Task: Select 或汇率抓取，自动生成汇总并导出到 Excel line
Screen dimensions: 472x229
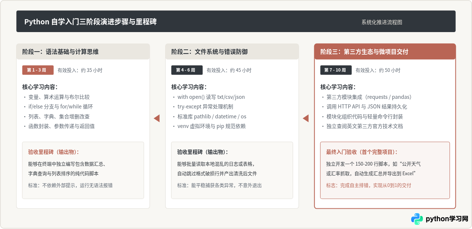Action: click(371, 173)
